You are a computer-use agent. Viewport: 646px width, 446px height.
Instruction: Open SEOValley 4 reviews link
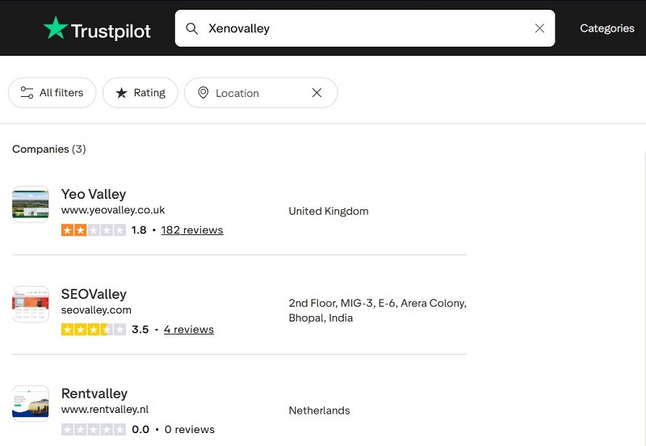[189, 330]
